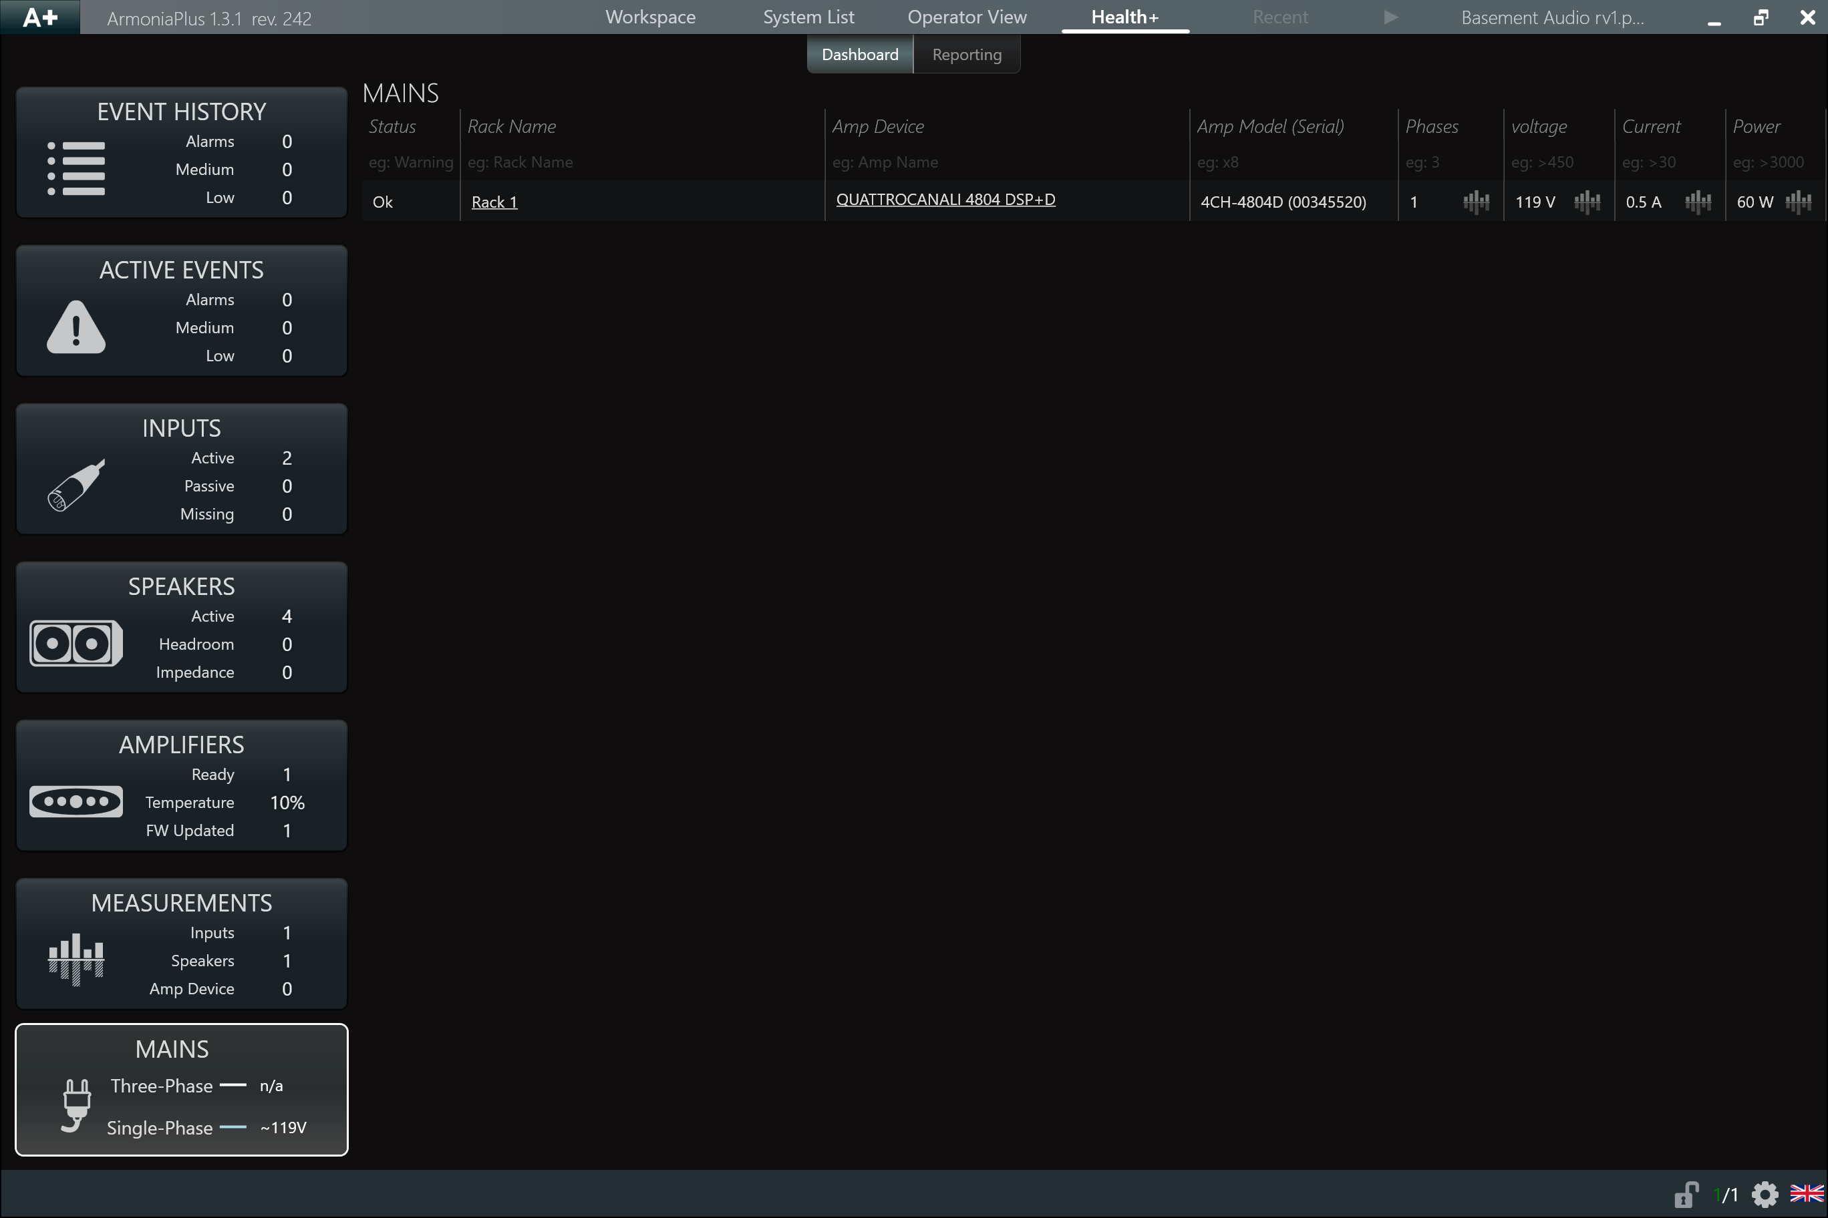Click the Temperature 10% value
Image resolution: width=1828 pixels, height=1218 pixels.
coord(287,803)
